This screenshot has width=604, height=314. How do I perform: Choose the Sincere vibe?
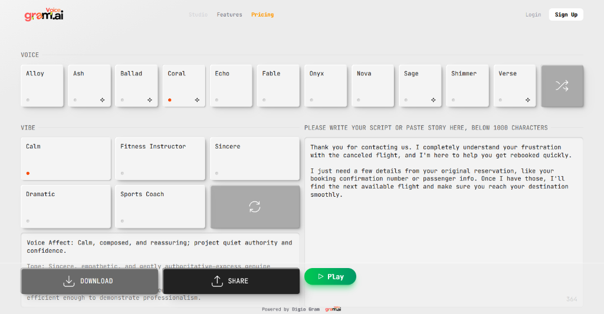[x=254, y=158]
